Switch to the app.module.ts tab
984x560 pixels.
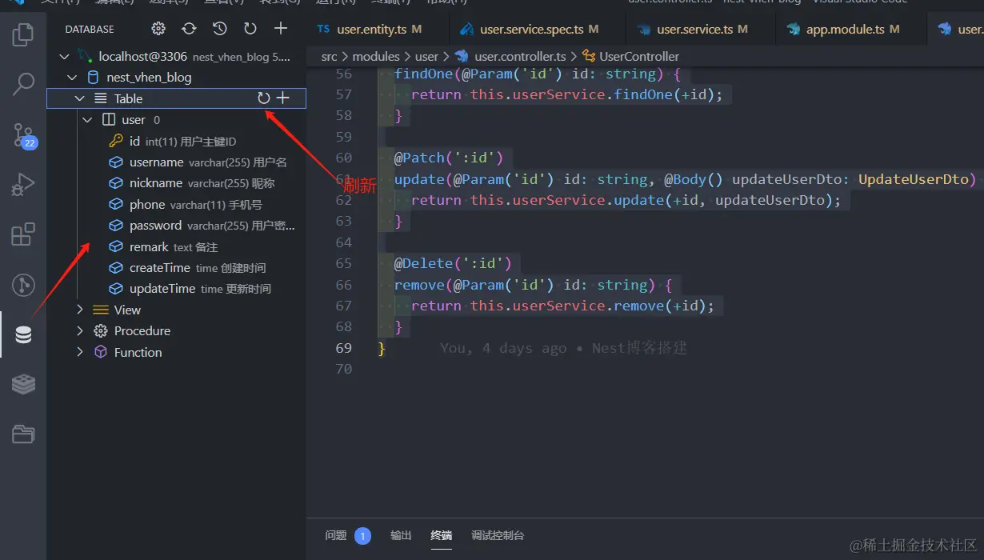click(x=851, y=29)
